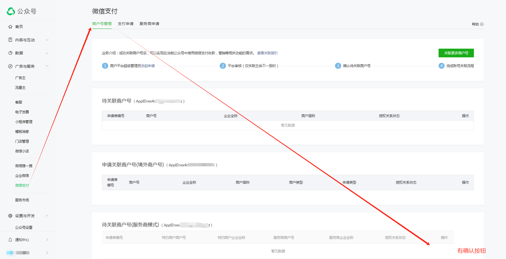Open the 小程序管理 sidebar item

[24, 122]
